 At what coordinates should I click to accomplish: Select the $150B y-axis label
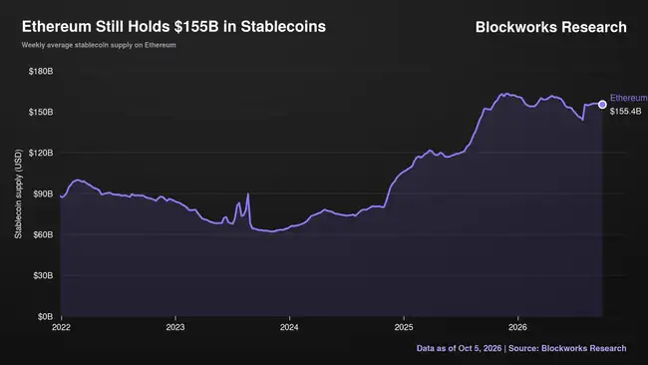coord(41,113)
